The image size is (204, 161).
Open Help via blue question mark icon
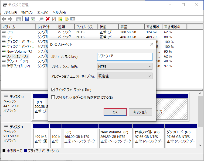[27, 19]
